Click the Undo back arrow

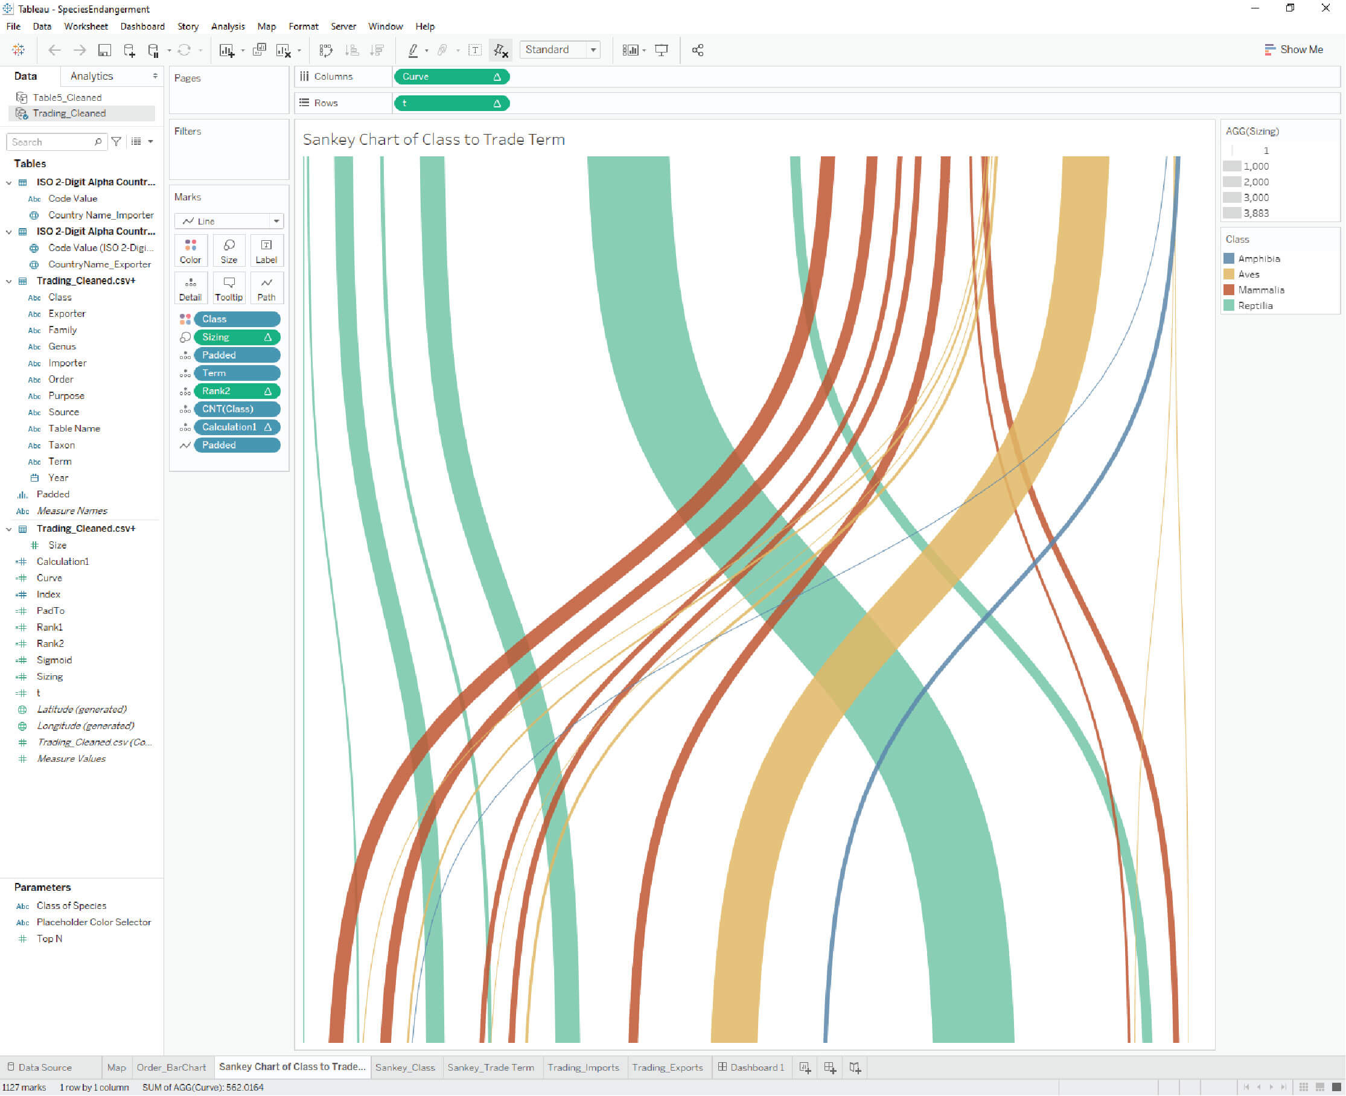(x=54, y=50)
